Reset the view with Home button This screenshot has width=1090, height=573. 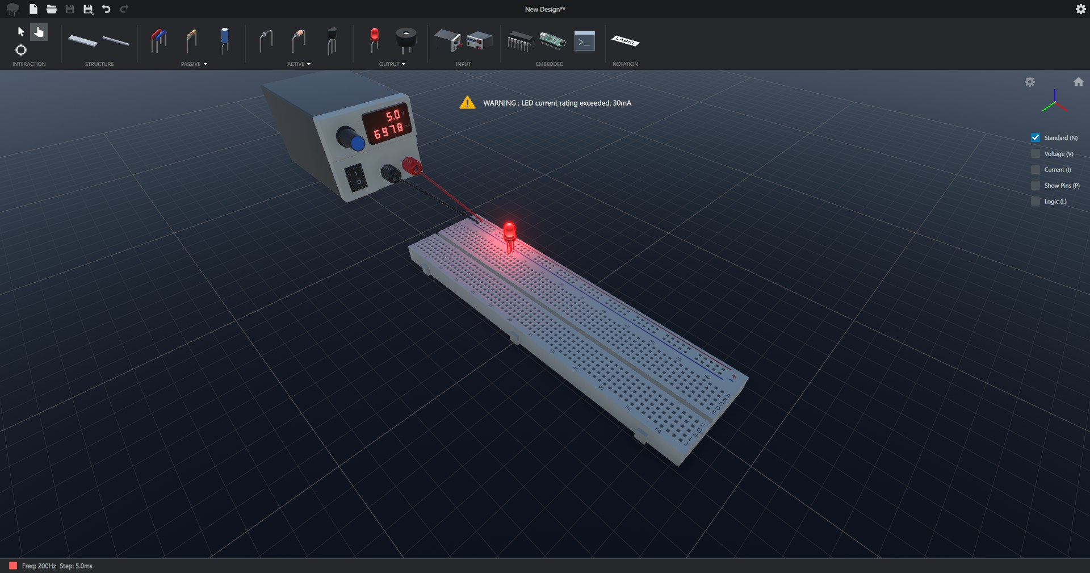[x=1079, y=82]
